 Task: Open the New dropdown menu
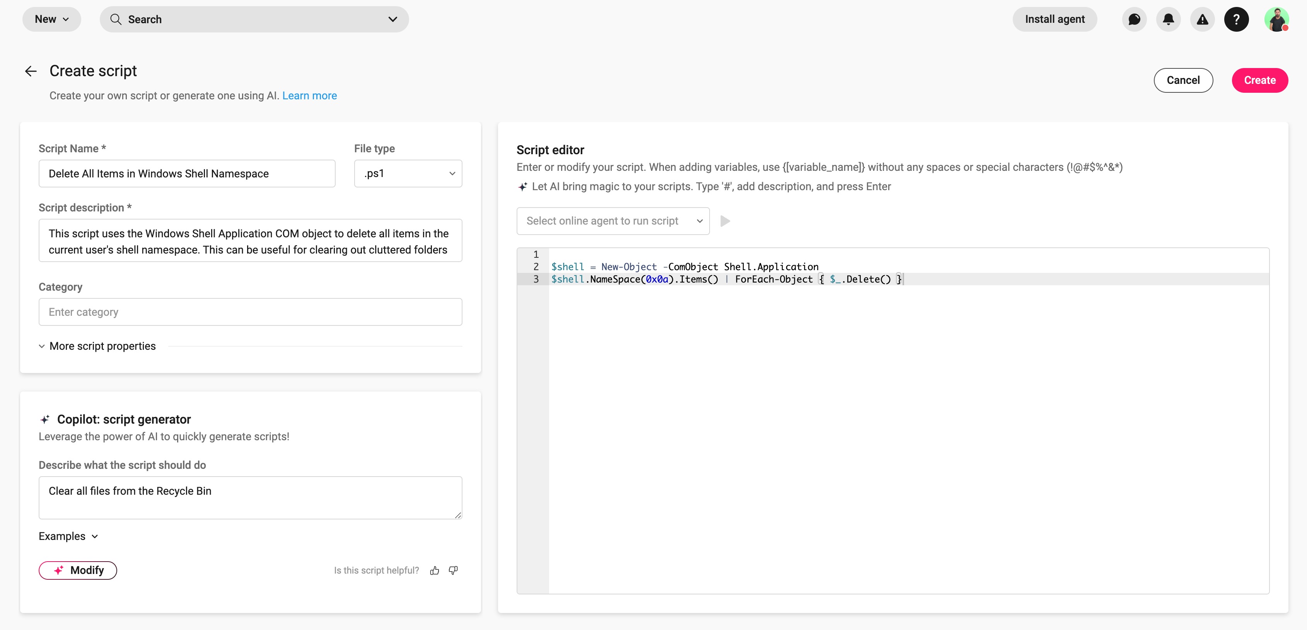click(x=51, y=19)
